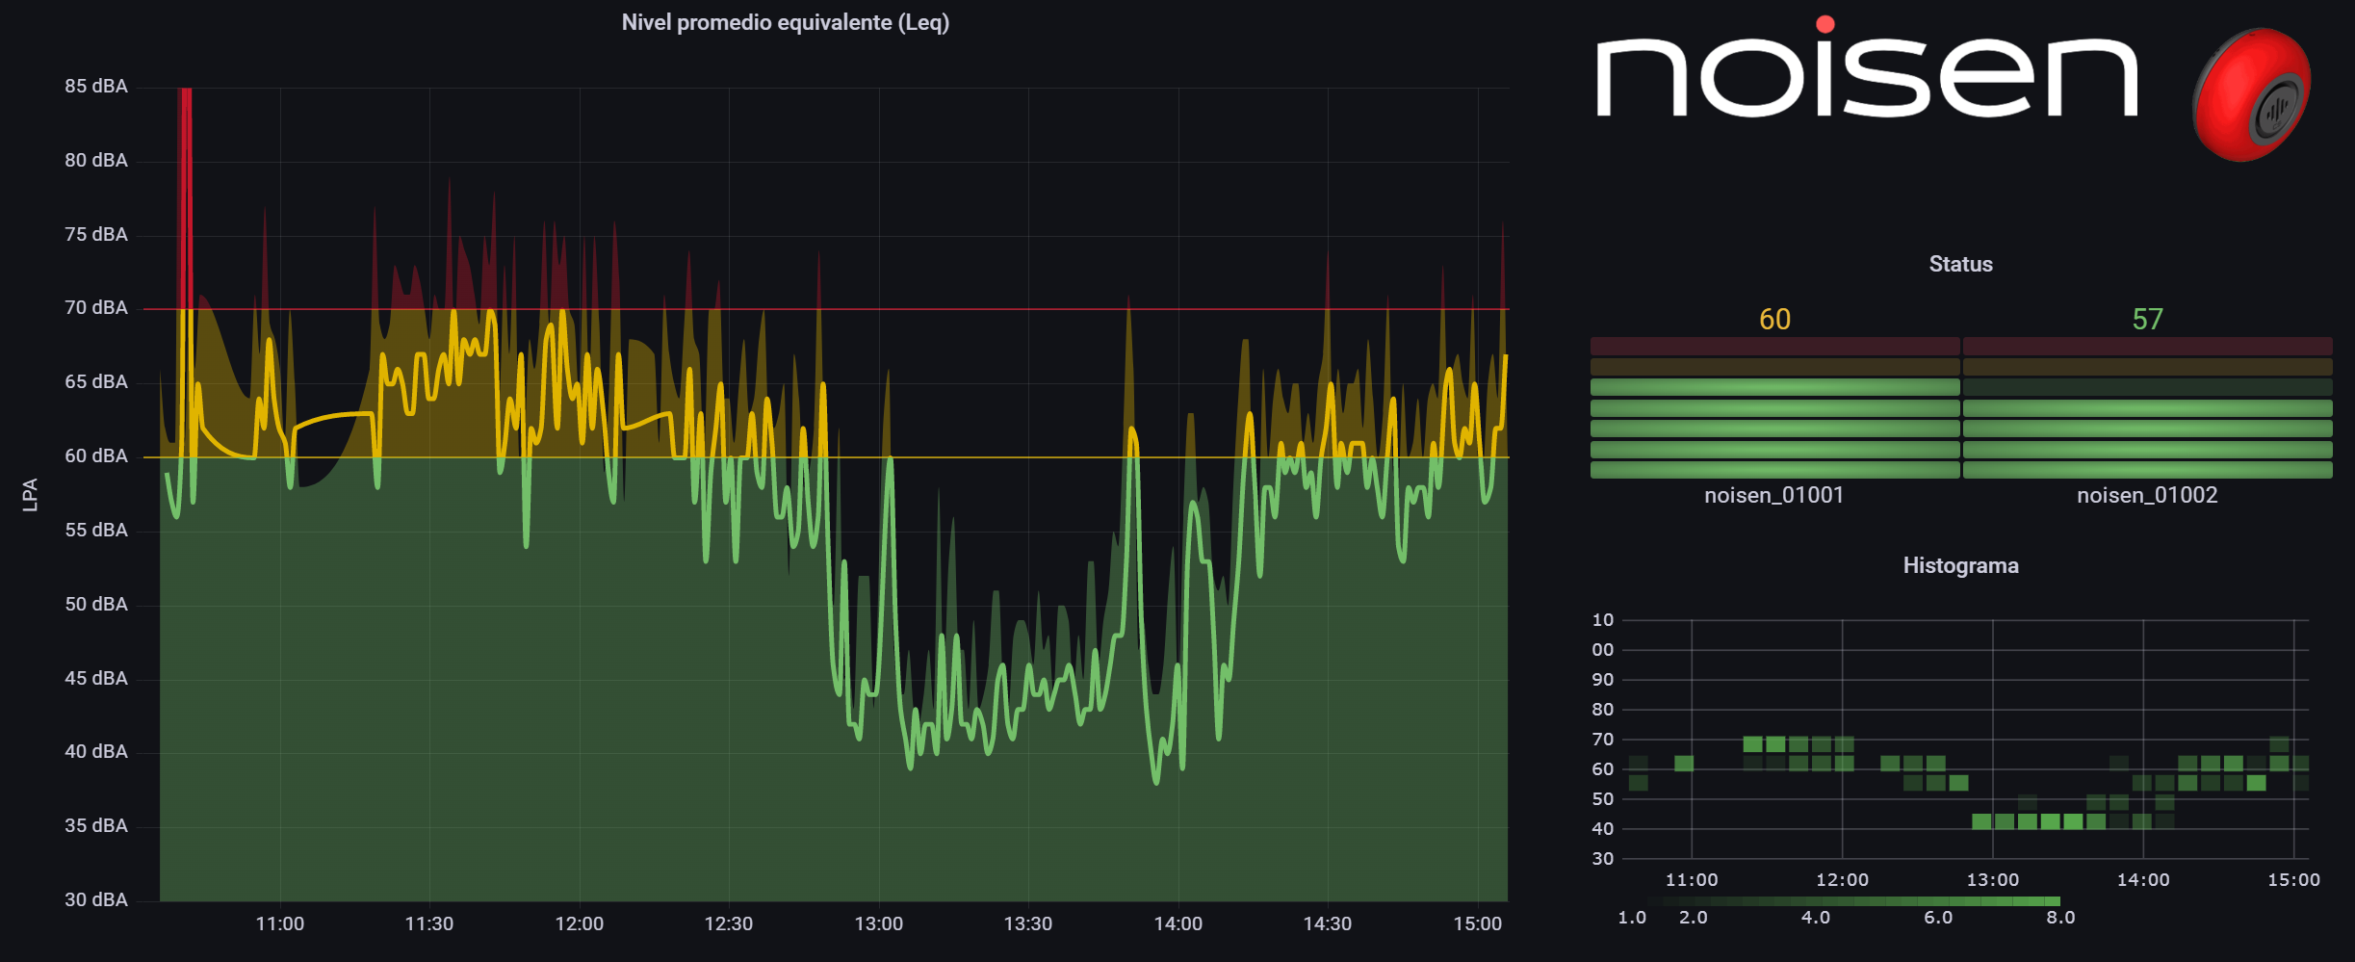Open the Nivel promedio equivalente (Leq) panel title

(x=785, y=22)
